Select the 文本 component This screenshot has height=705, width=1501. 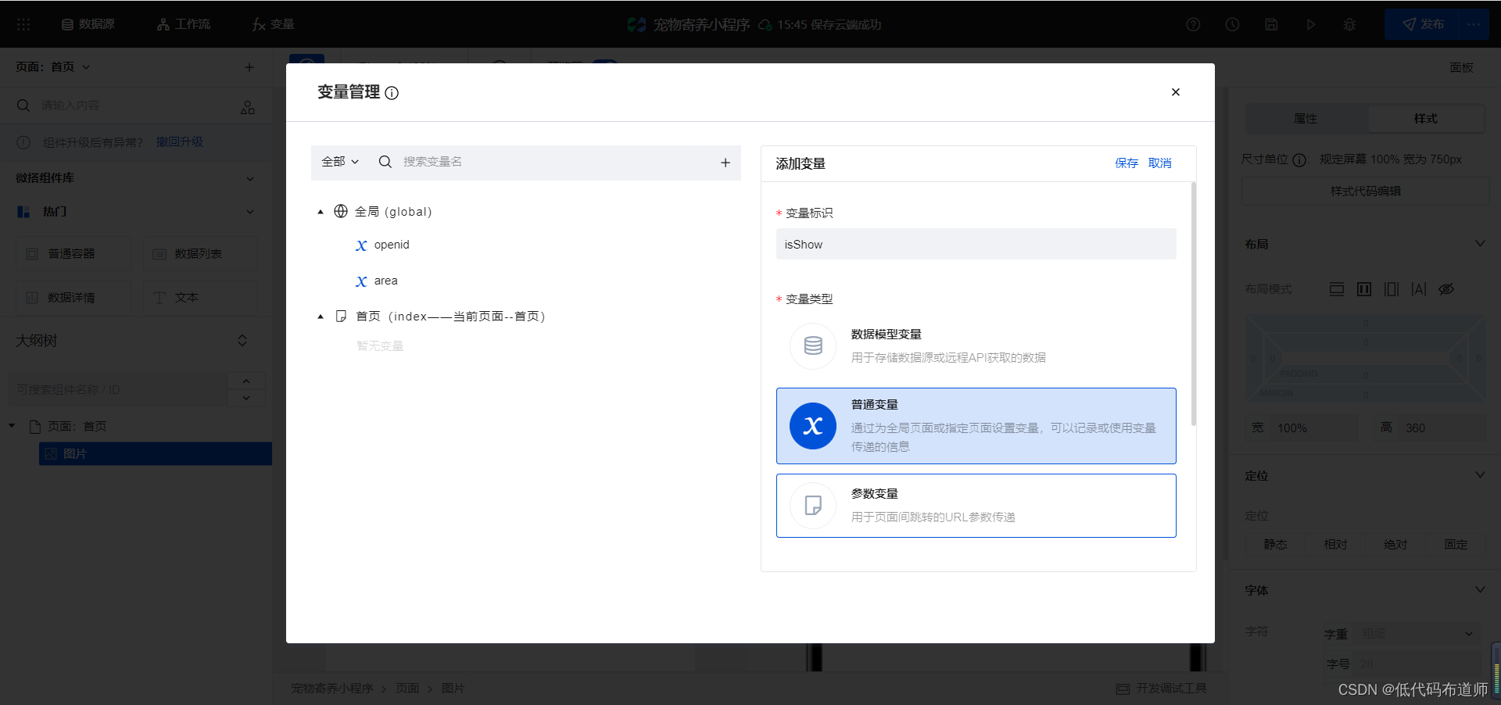200,298
